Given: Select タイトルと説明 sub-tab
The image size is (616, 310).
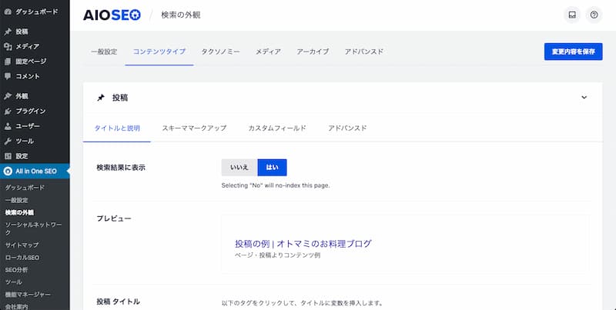Looking at the screenshot, I should (x=117, y=128).
